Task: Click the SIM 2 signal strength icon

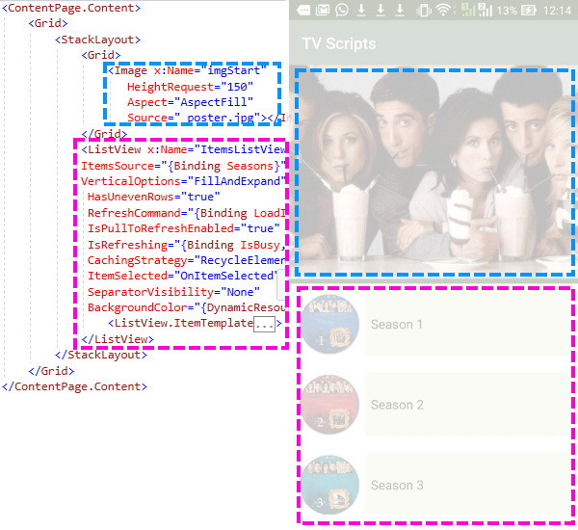Action: (x=486, y=10)
